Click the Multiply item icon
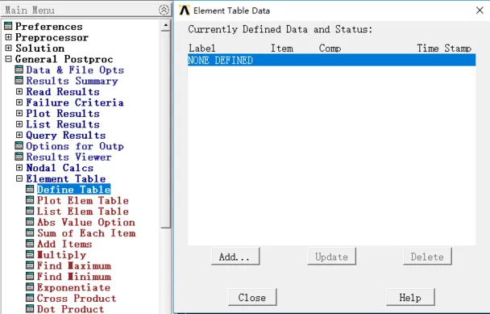The height and width of the screenshot is (314, 490). (30, 255)
